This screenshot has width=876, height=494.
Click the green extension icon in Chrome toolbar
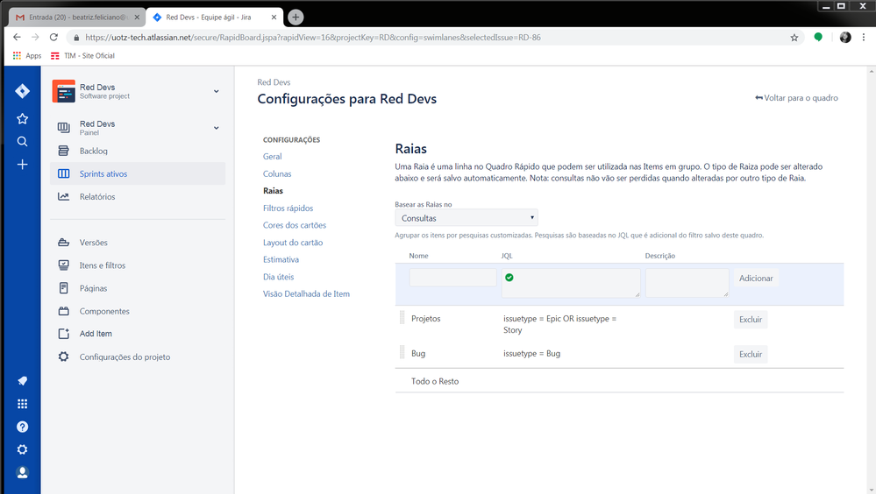pyautogui.click(x=818, y=38)
